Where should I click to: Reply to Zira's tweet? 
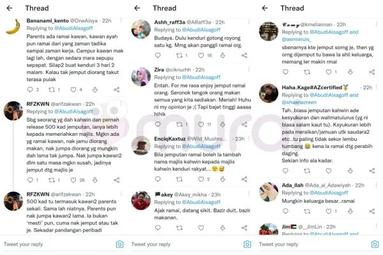click(158, 124)
